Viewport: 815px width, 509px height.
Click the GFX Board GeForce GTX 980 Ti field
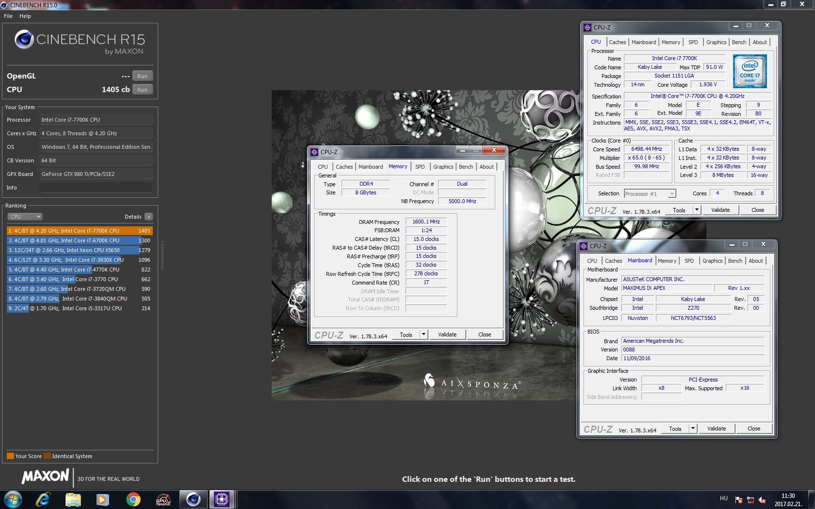[96, 174]
